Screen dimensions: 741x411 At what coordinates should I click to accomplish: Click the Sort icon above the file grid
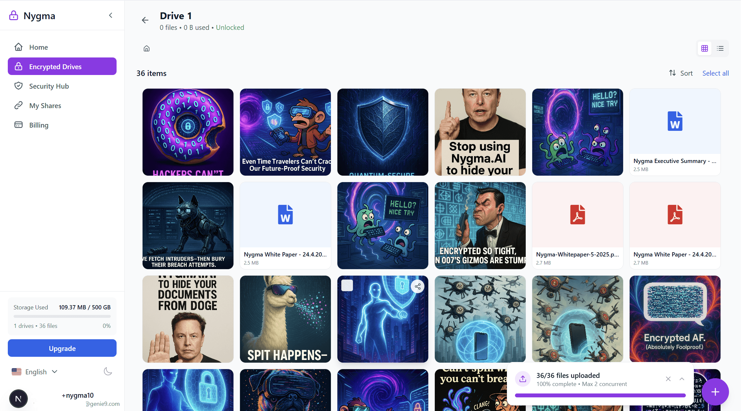tap(672, 73)
